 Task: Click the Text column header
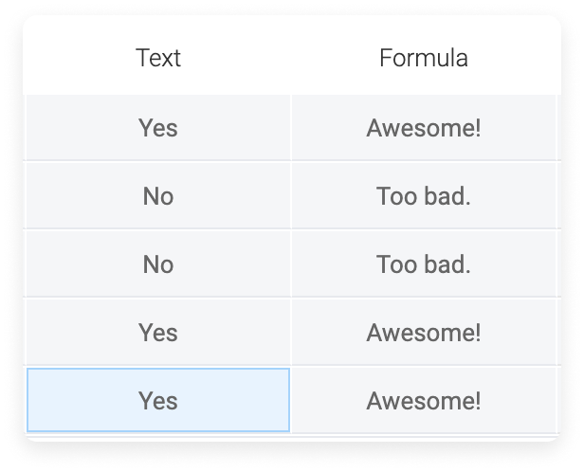[158, 58]
